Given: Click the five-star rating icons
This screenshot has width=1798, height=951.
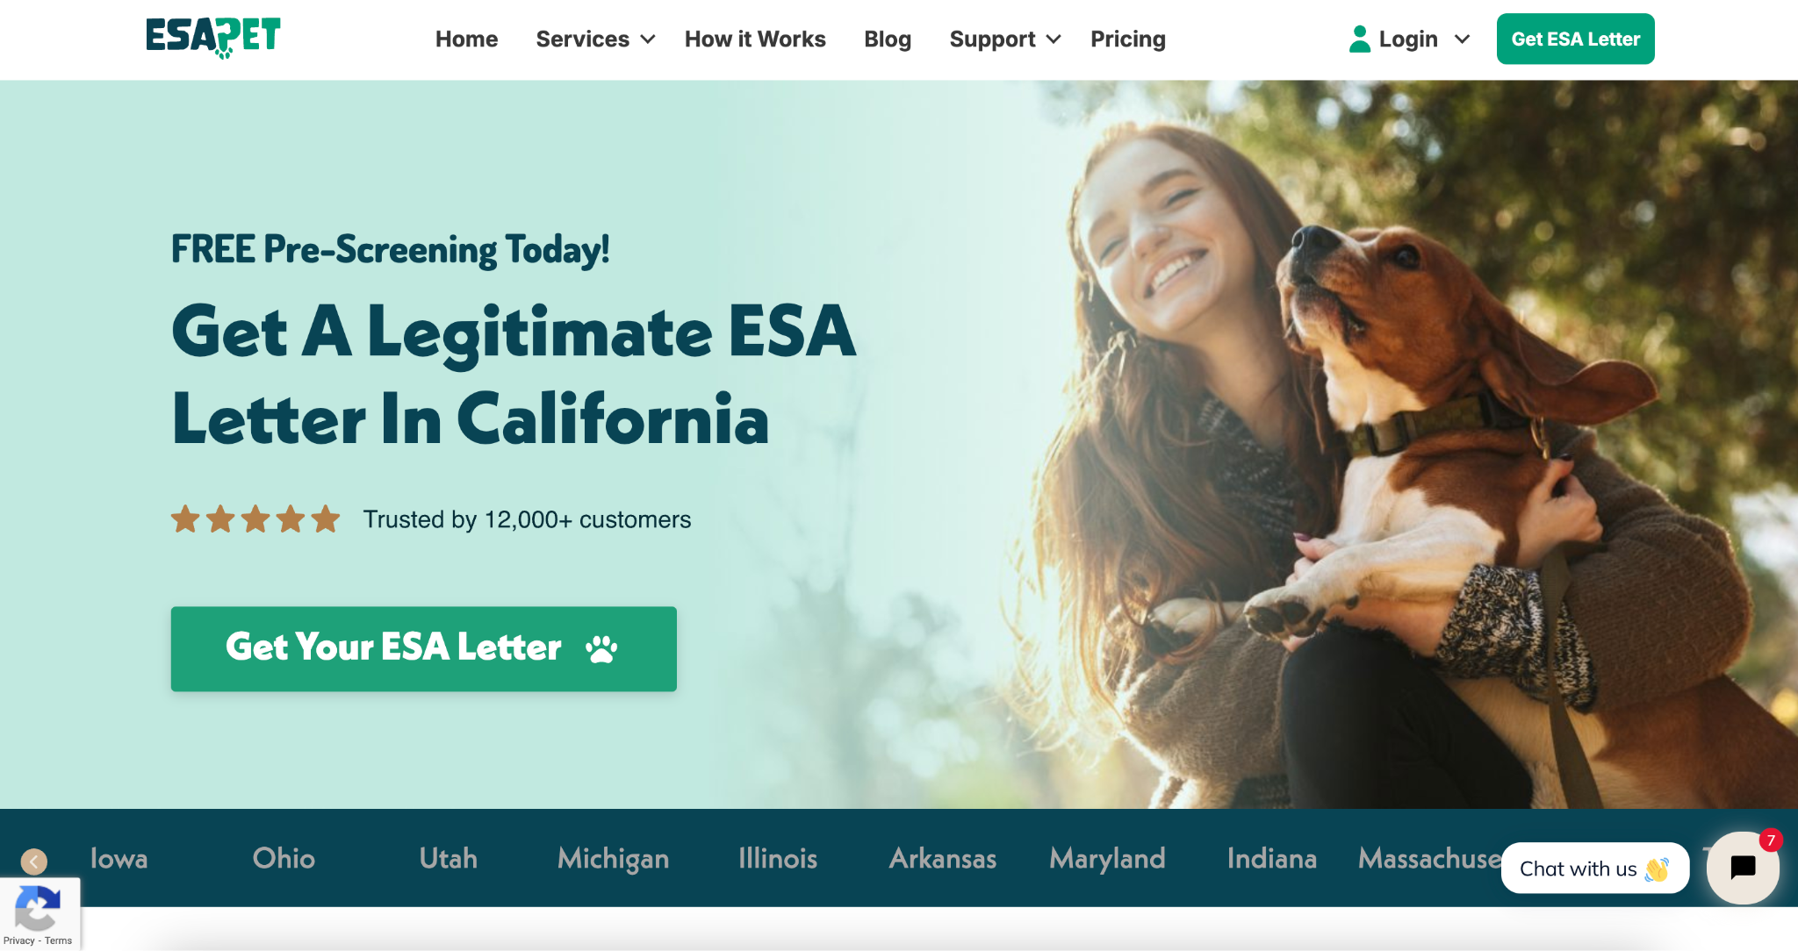Looking at the screenshot, I should (x=255, y=519).
